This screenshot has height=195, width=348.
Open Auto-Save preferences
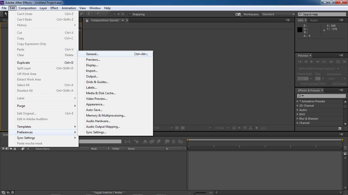[115, 110]
